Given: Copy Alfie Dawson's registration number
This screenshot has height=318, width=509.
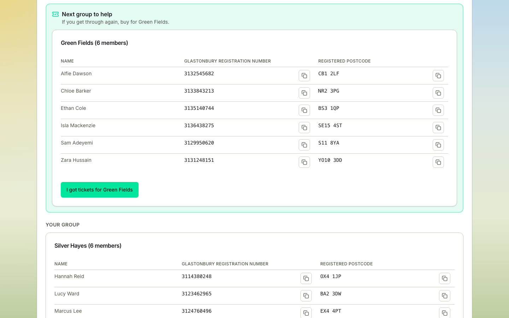Looking at the screenshot, I should pos(304,76).
